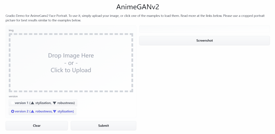
Task: Open the image upload drop zone
Action: click(x=71, y=63)
